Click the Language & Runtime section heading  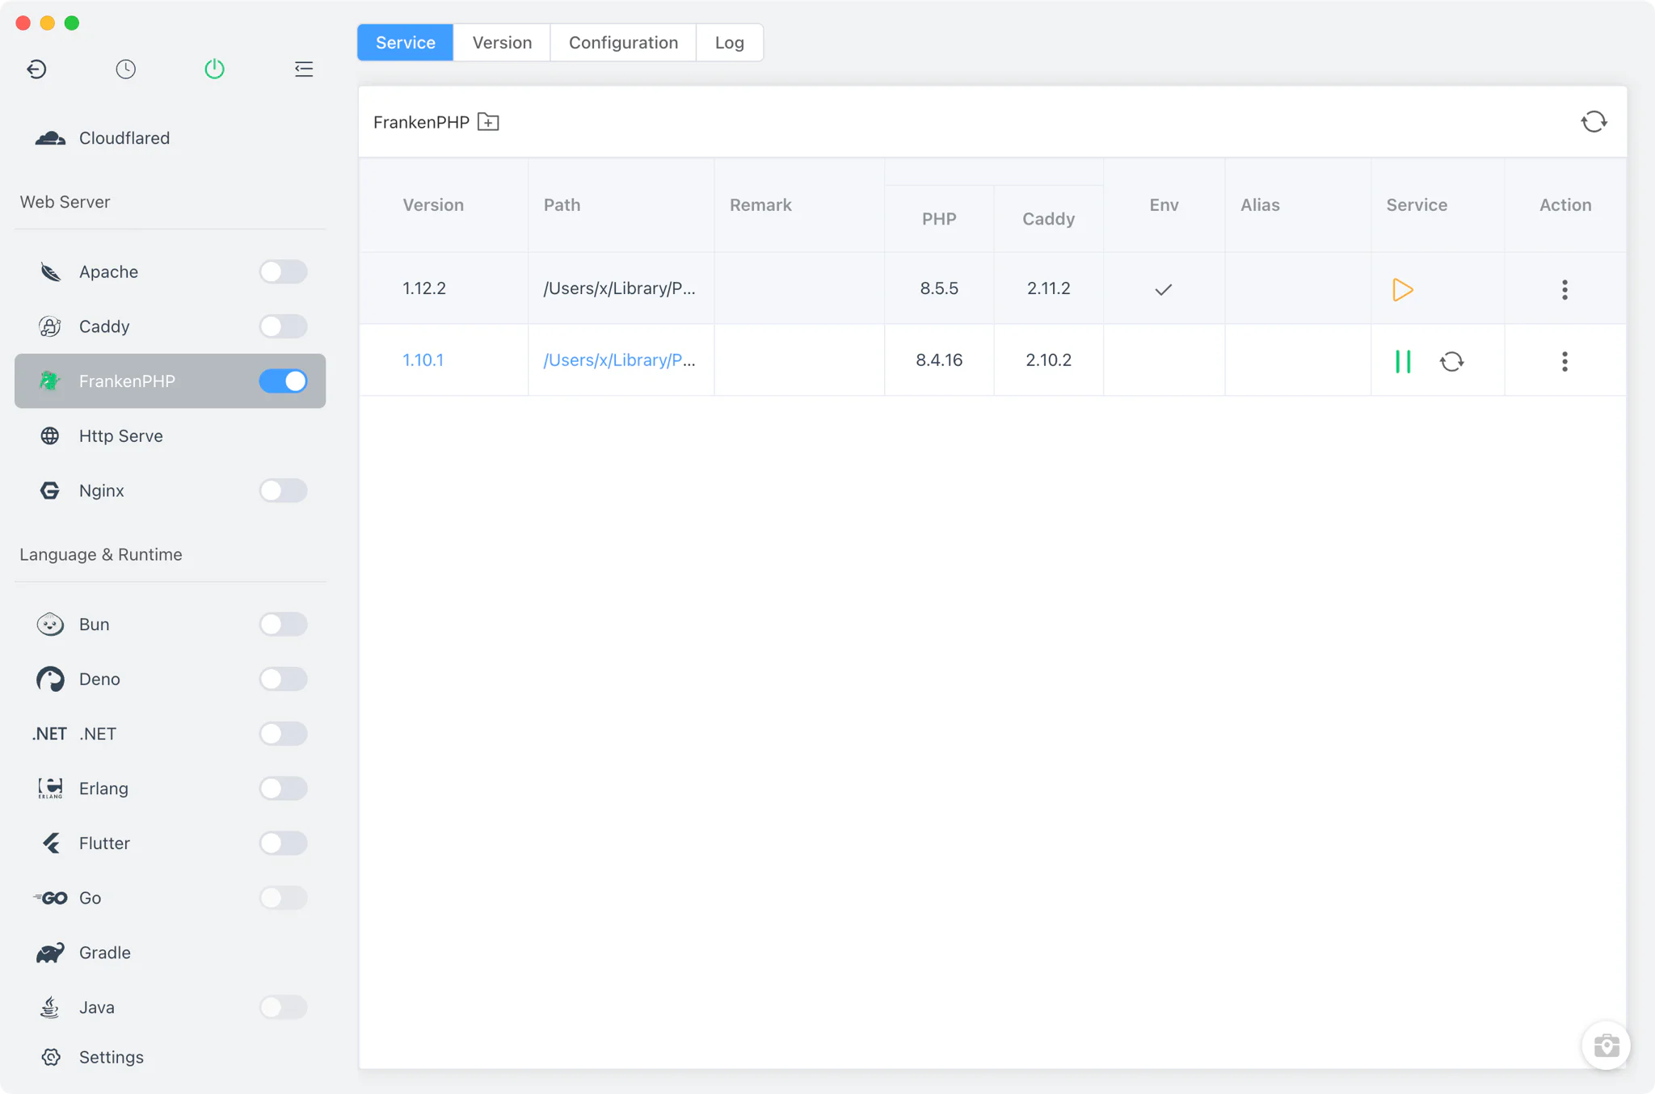[101, 554]
